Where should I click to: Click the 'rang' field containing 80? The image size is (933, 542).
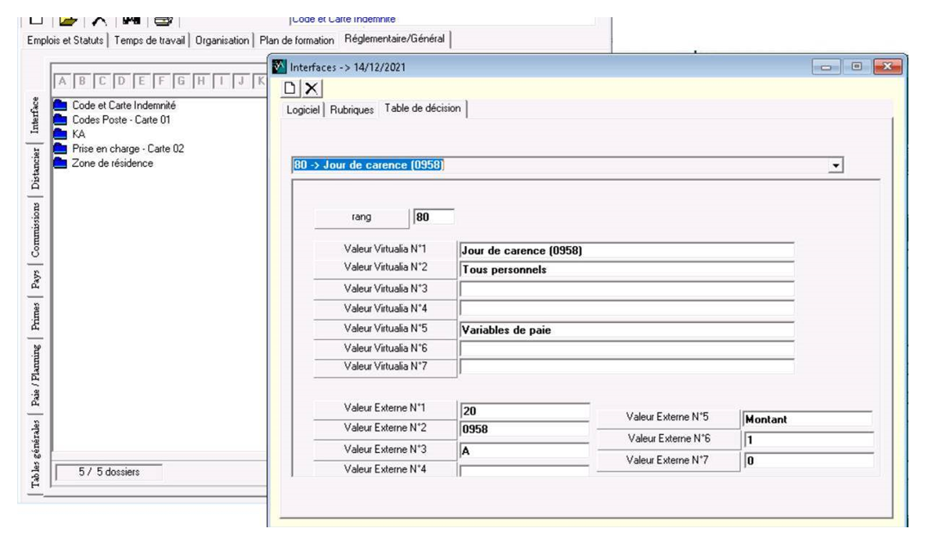[433, 217]
